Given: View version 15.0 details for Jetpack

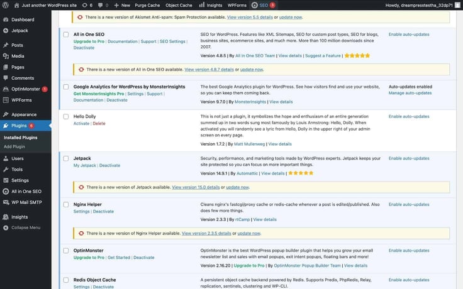Looking at the screenshot, I should click(196, 187).
